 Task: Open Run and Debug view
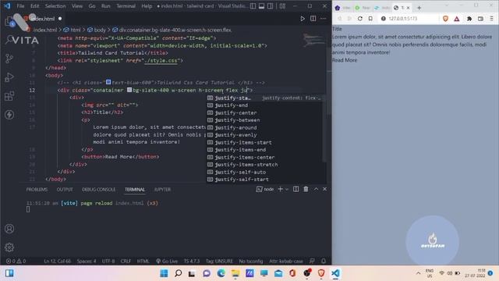click(x=9, y=77)
